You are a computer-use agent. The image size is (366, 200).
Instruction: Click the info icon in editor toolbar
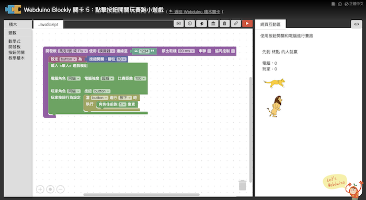(190, 23)
